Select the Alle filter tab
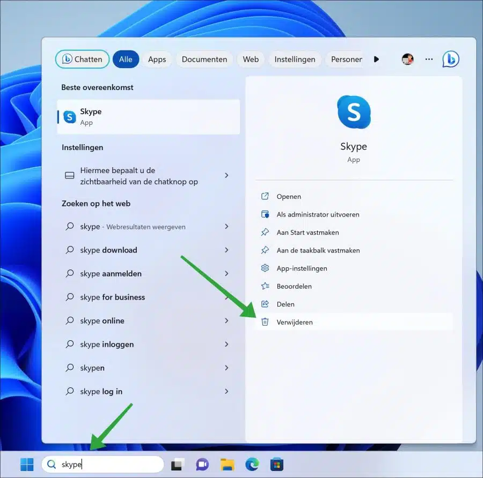Image resolution: width=483 pixels, height=478 pixels. coord(126,59)
